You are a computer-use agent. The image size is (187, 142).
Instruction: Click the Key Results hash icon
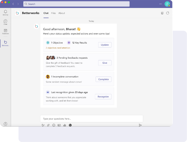[x=69, y=43]
